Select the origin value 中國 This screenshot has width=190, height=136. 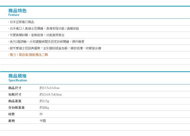(43, 121)
